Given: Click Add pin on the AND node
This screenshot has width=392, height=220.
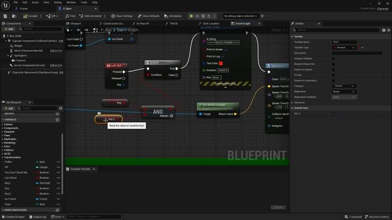Looking at the screenshot, I should (x=166, y=116).
